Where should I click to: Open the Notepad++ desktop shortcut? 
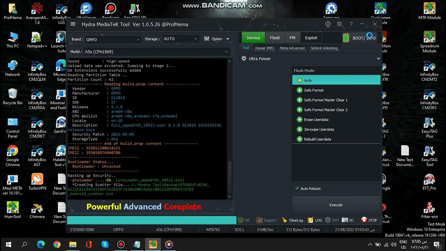(37, 40)
